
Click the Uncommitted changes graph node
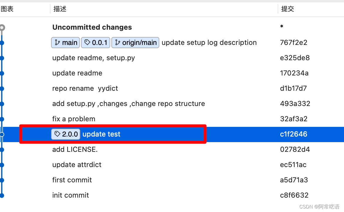2,27
